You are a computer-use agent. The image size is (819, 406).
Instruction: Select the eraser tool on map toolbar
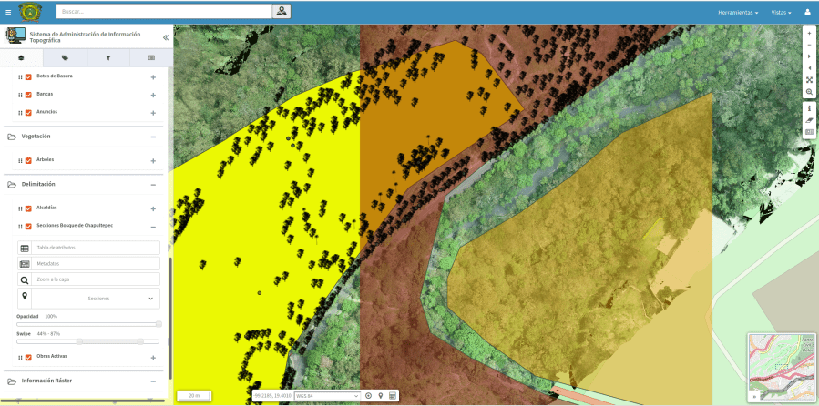tap(809, 120)
